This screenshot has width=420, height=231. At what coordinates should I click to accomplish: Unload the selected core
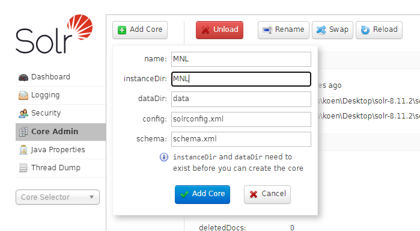[219, 30]
